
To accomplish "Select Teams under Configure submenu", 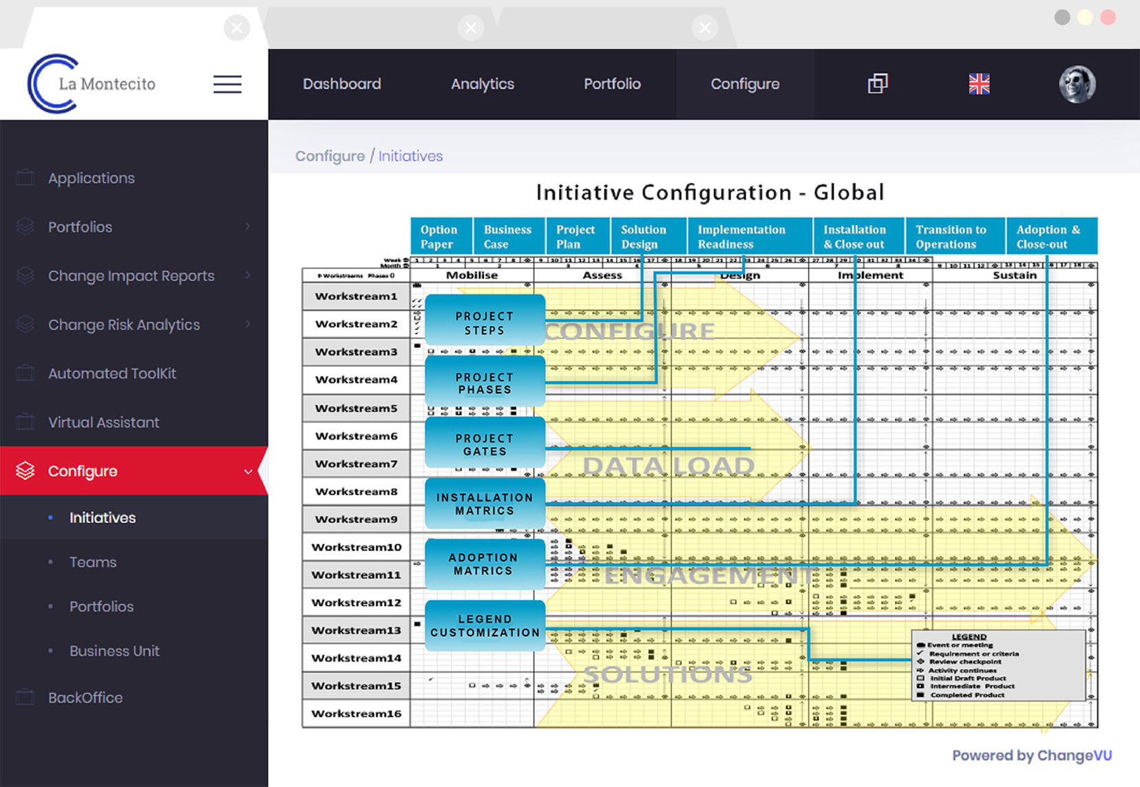I will [92, 562].
